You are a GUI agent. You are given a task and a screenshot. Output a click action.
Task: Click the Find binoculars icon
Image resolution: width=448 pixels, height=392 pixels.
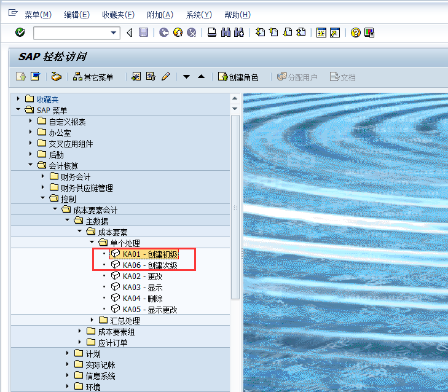pos(226,33)
